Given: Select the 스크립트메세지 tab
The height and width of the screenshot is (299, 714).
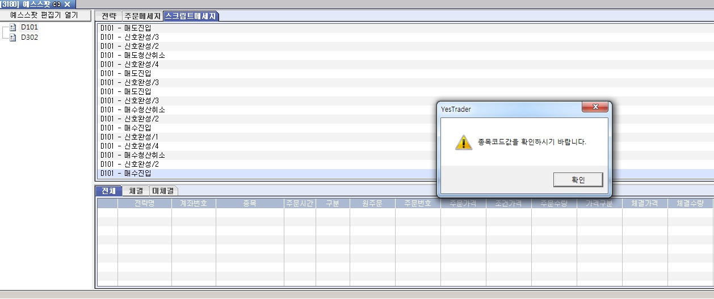Looking at the screenshot, I should click(191, 16).
